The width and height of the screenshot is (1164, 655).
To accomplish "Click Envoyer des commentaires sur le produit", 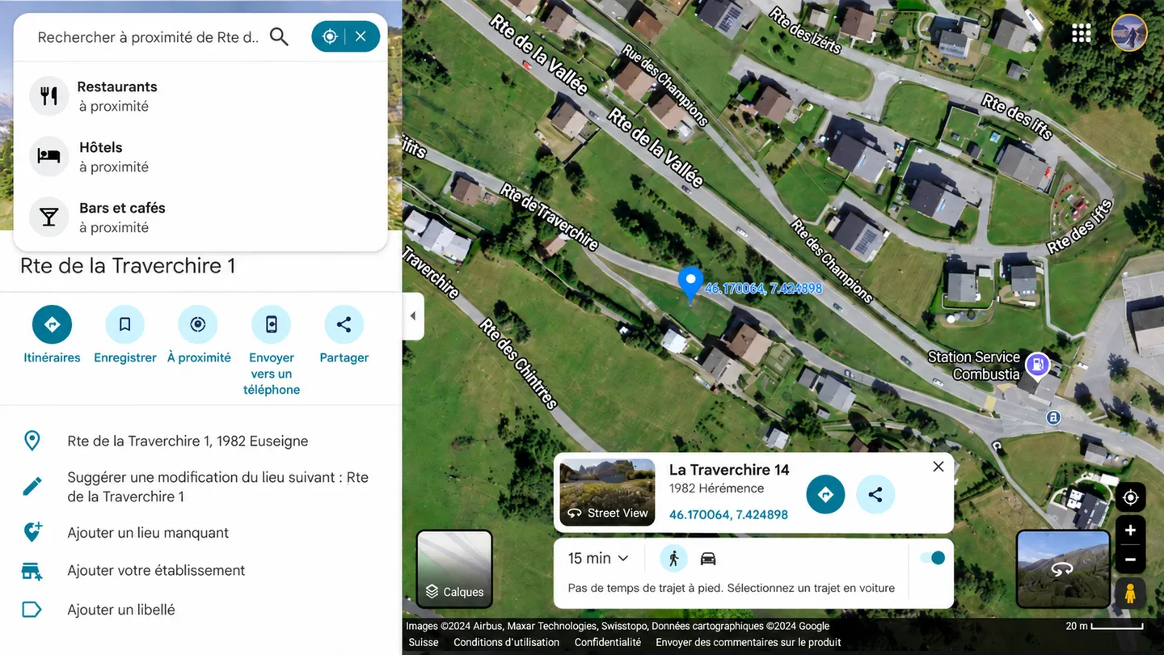I will tap(749, 642).
